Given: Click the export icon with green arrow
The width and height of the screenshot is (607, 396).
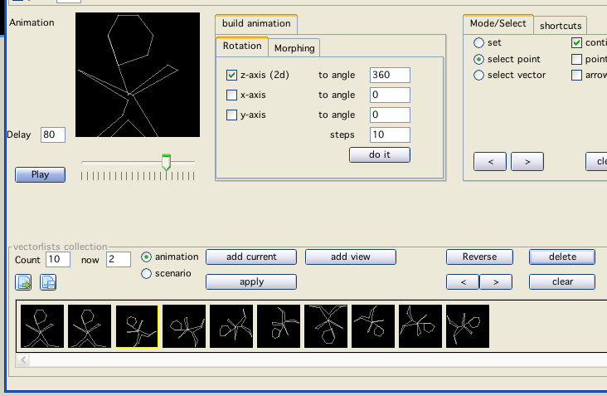Looking at the screenshot, I should 24,283.
